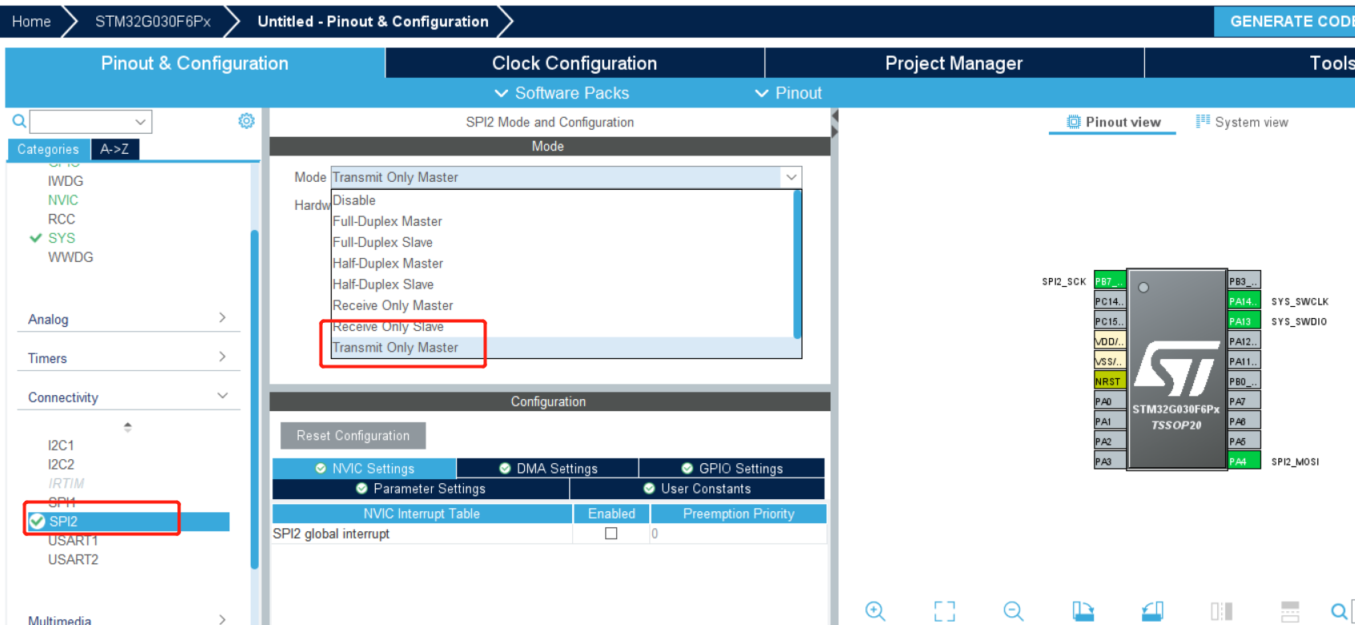Click the Mode dropdown list scrollbar
Screen dimensions: 1355x625
click(797, 264)
